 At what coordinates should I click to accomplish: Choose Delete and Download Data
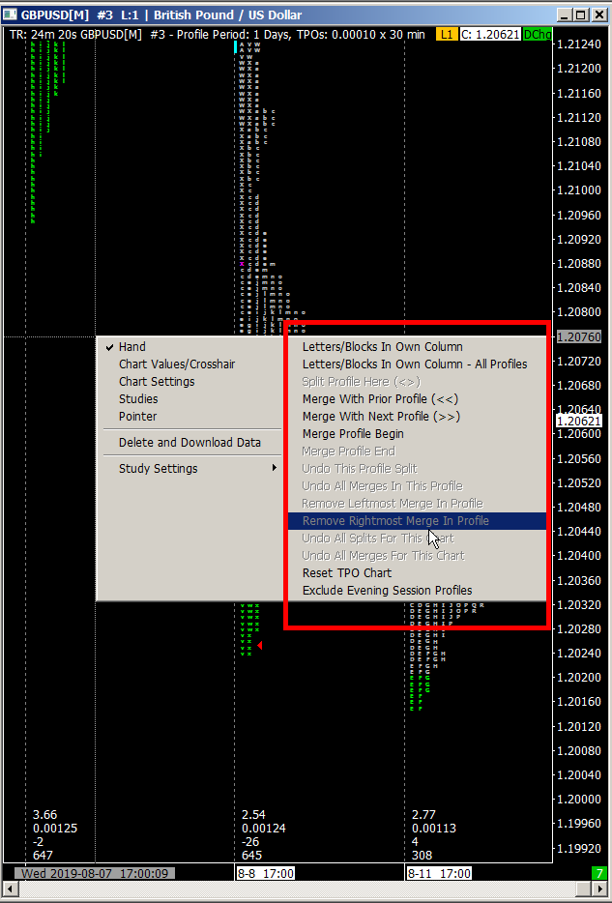tap(192, 442)
